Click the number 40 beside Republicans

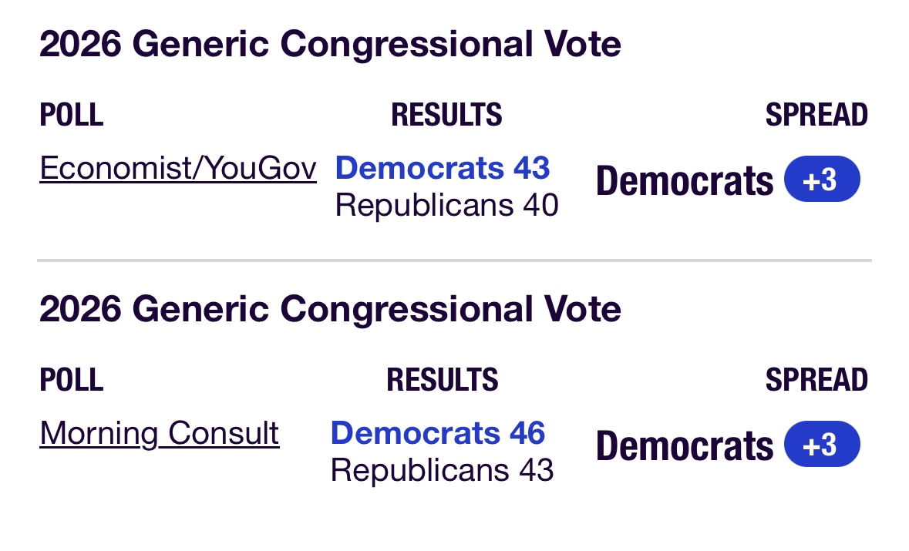pyautogui.click(x=540, y=206)
